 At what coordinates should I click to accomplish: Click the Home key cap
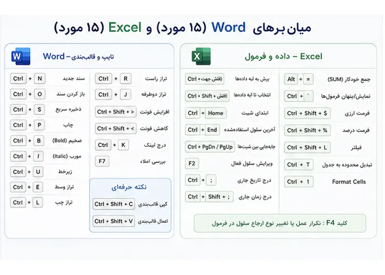[216, 113]
